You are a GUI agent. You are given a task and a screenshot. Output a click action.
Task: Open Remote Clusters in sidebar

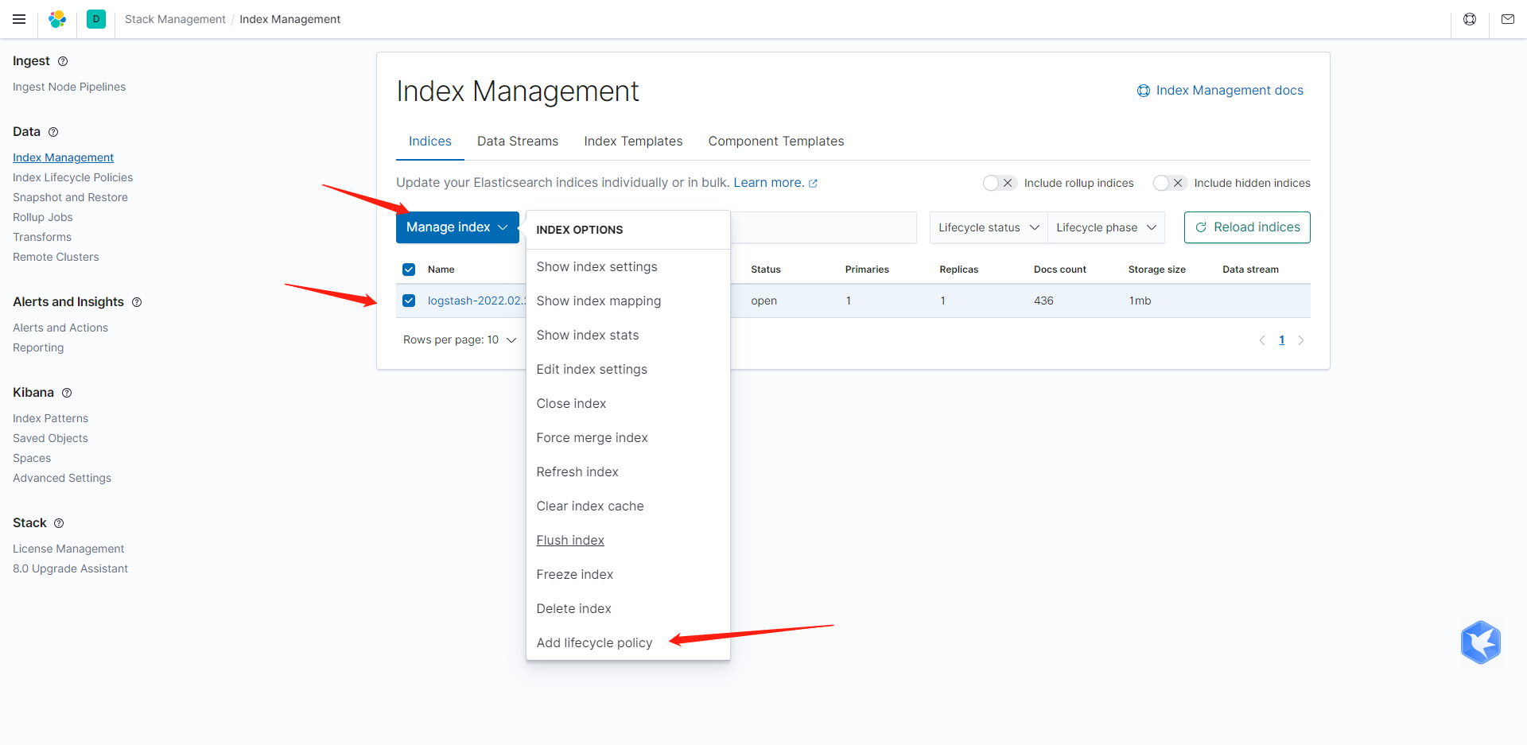pyautogui.click(x=56, y=257)
